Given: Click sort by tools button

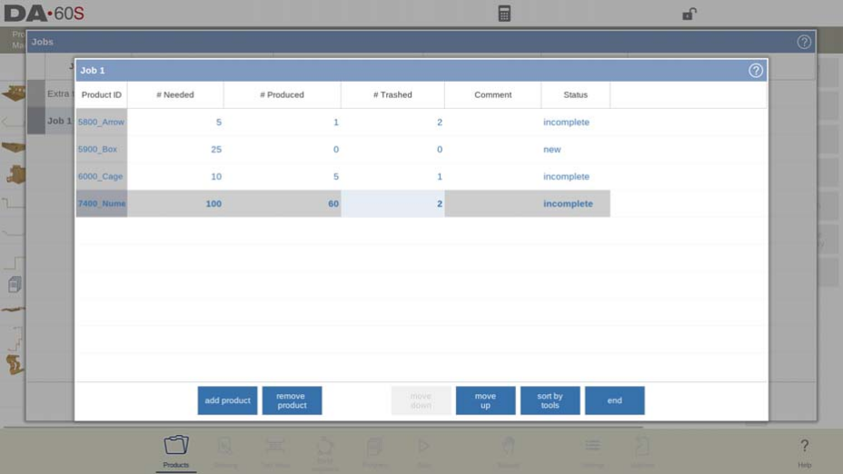Looking at the screenshot, I should (550, 400).
